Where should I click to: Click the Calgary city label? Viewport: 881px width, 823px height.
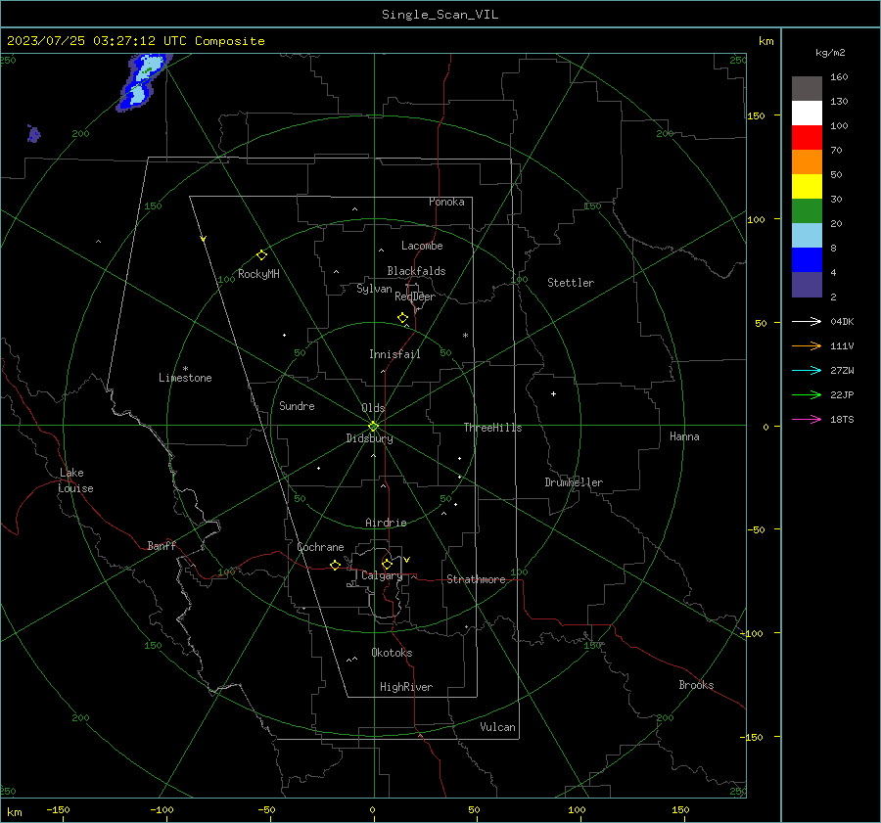click(x=382, y=575)
